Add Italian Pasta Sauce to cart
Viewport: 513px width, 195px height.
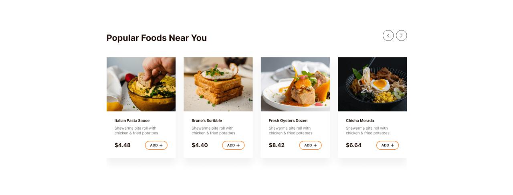156,145
